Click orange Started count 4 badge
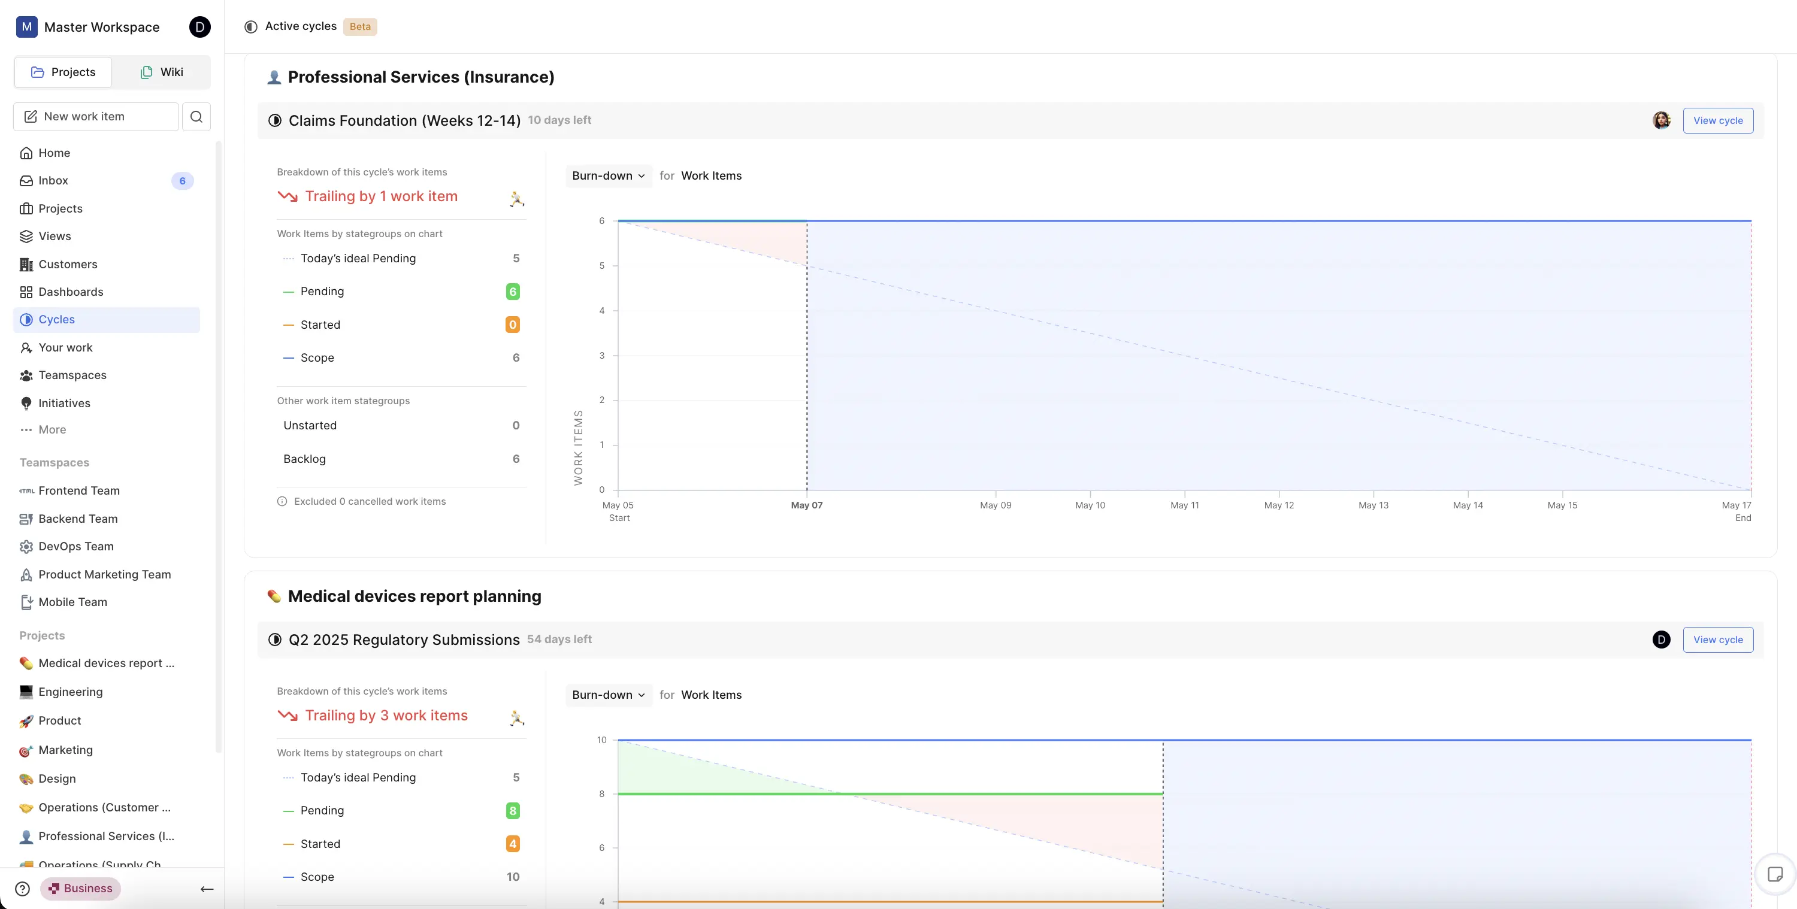The height and width of the screenshot is (909, 1797). [x=513, y=844]
